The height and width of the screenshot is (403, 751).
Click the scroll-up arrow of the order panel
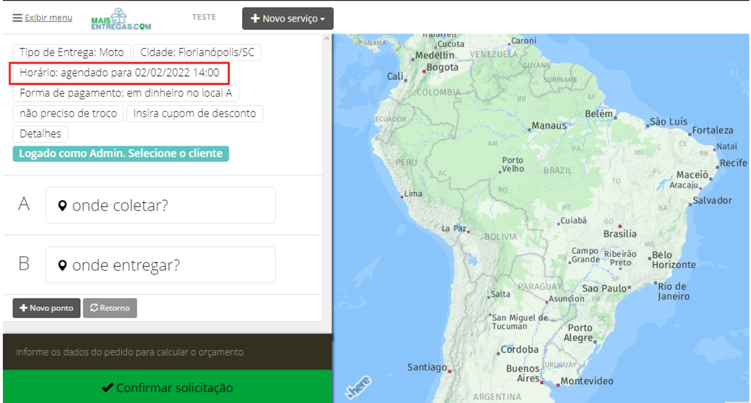(327, 39)
